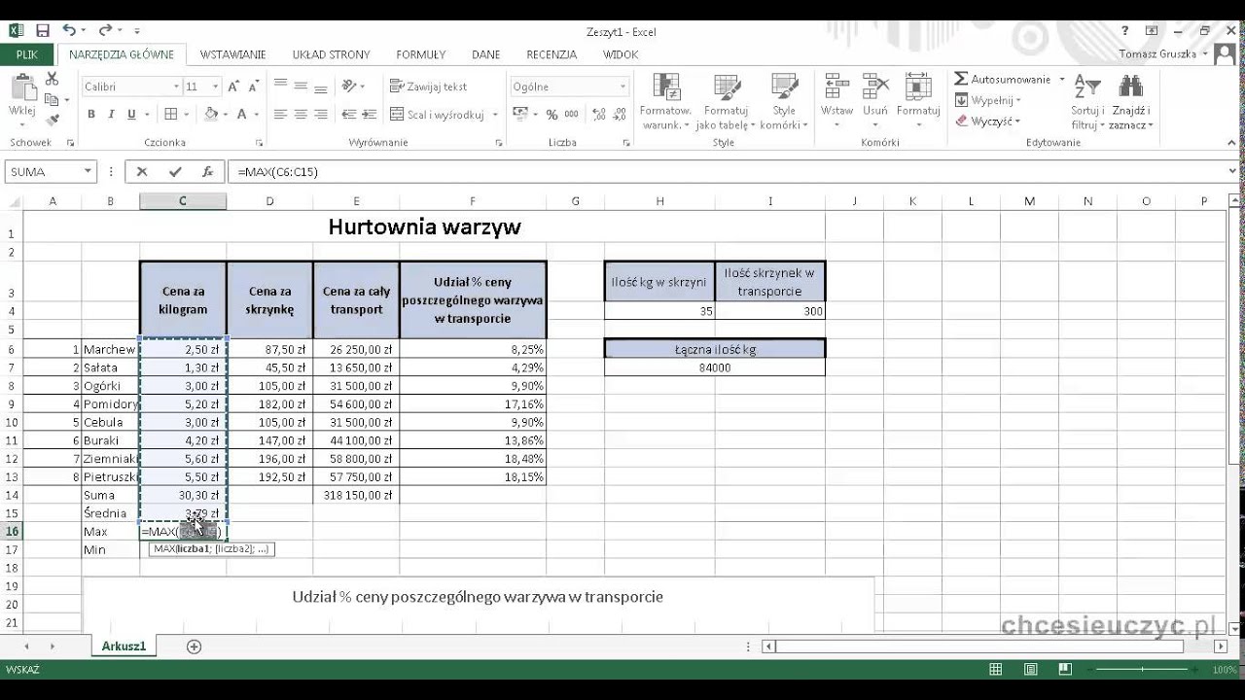Toggle Bold formatting
1245x700 pixels.
(x=91, y=115)
